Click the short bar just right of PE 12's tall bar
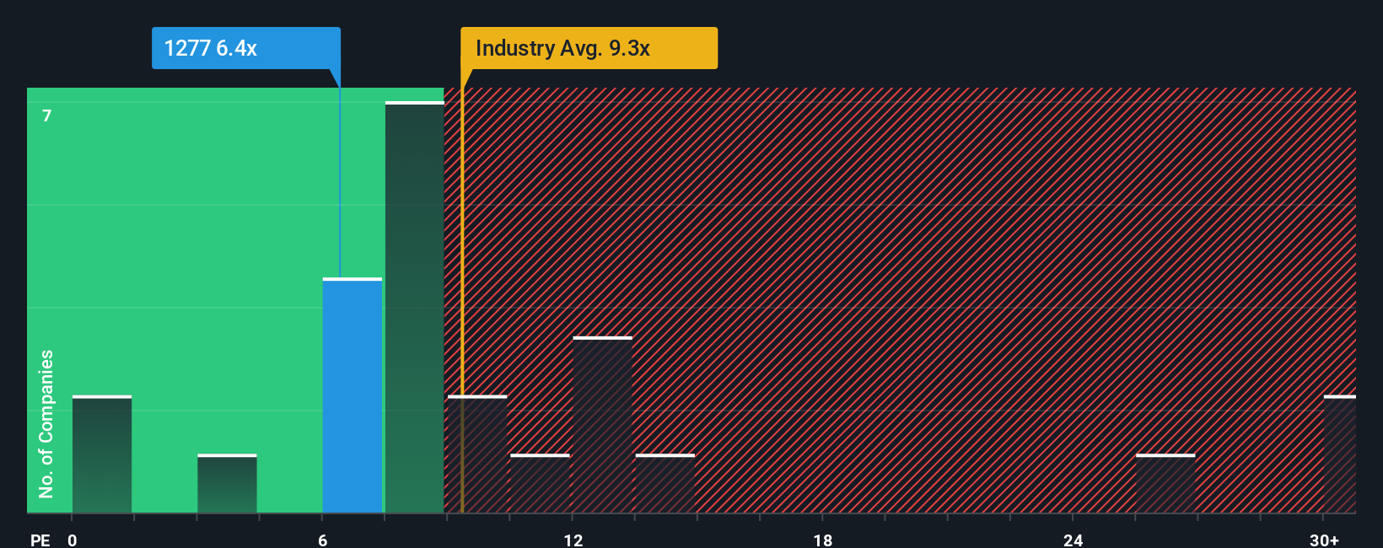1383x548 pixels. pos(665,484)
